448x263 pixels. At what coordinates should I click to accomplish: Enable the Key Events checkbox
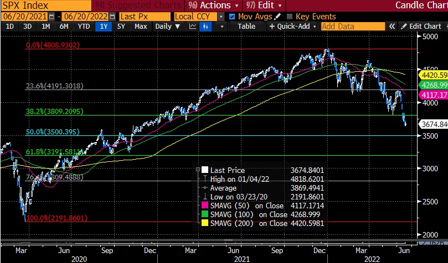pyautogui.click(x=289, y=17)
